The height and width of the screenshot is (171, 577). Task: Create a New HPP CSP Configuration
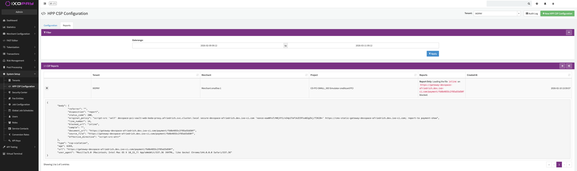point(558,13)
